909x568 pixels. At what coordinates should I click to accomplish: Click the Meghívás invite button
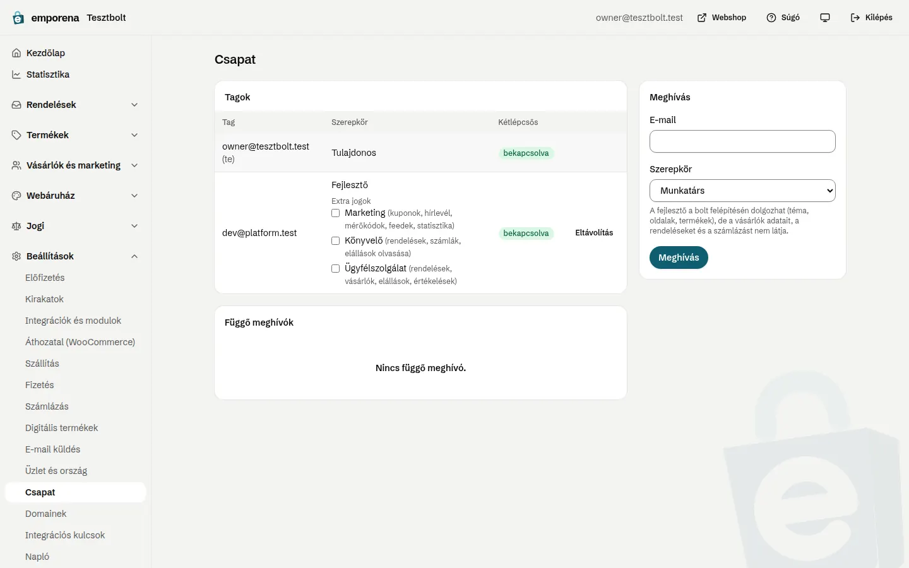pyautogui.click(x=679, y=257)
